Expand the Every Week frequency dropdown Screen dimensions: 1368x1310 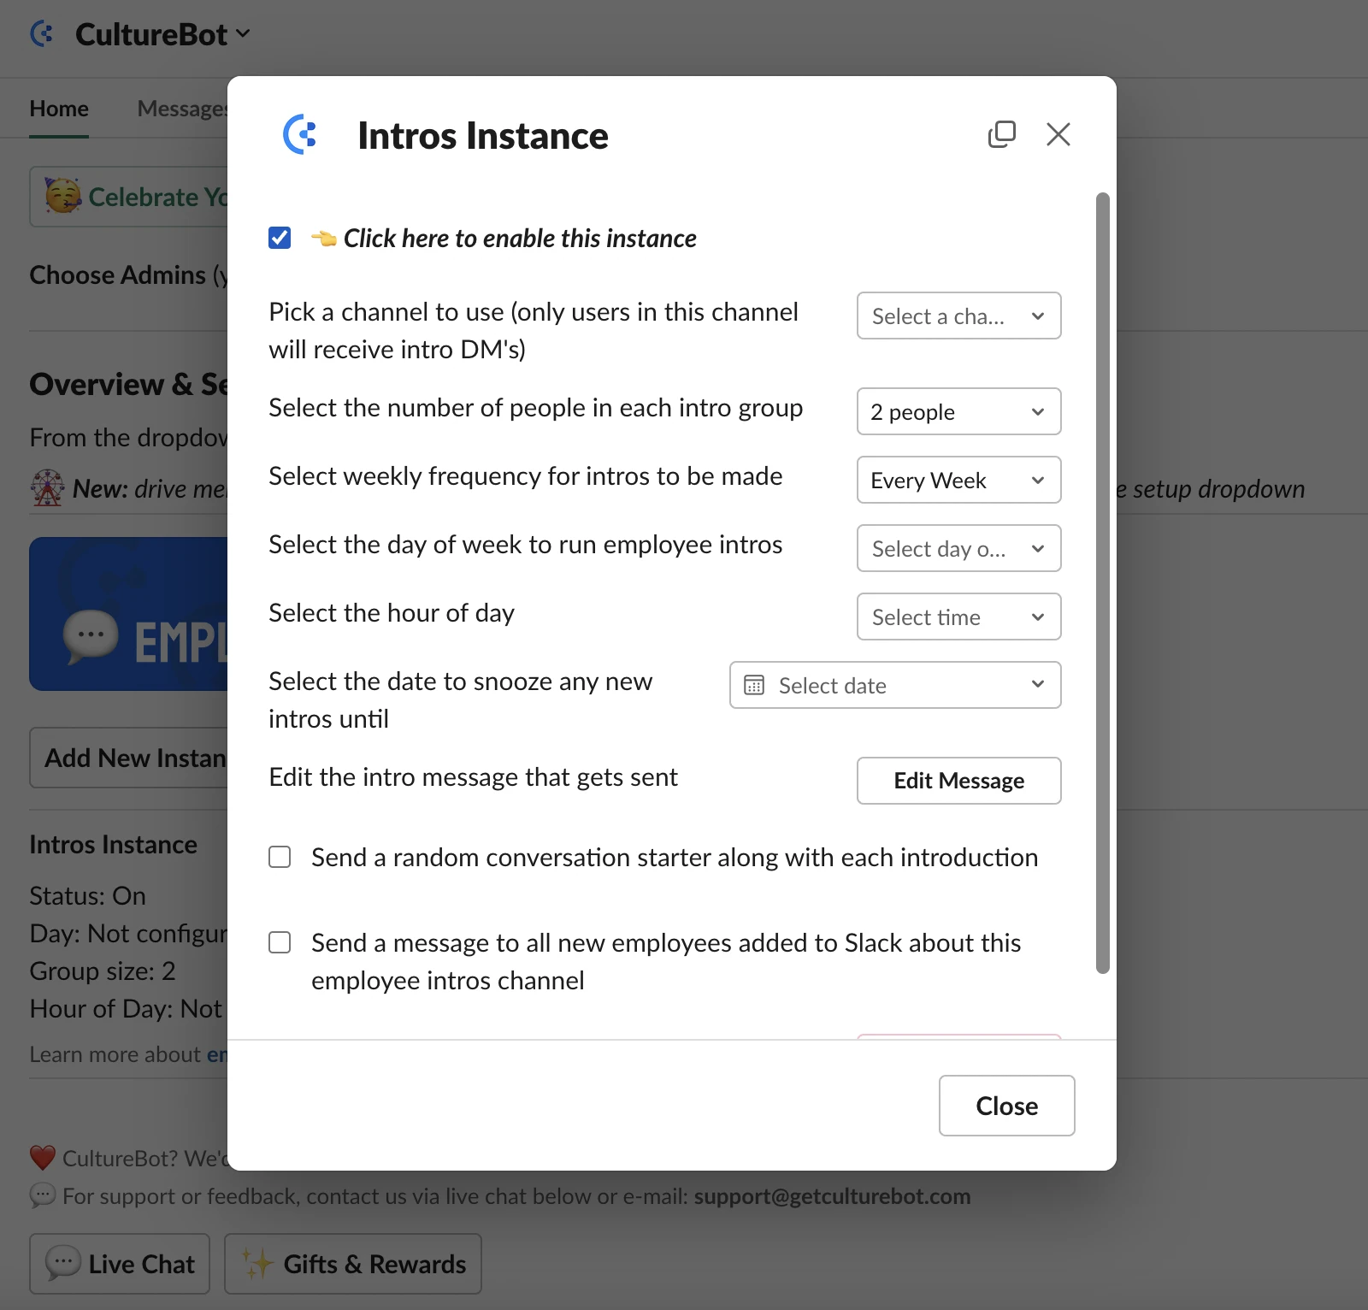(958, 480)
